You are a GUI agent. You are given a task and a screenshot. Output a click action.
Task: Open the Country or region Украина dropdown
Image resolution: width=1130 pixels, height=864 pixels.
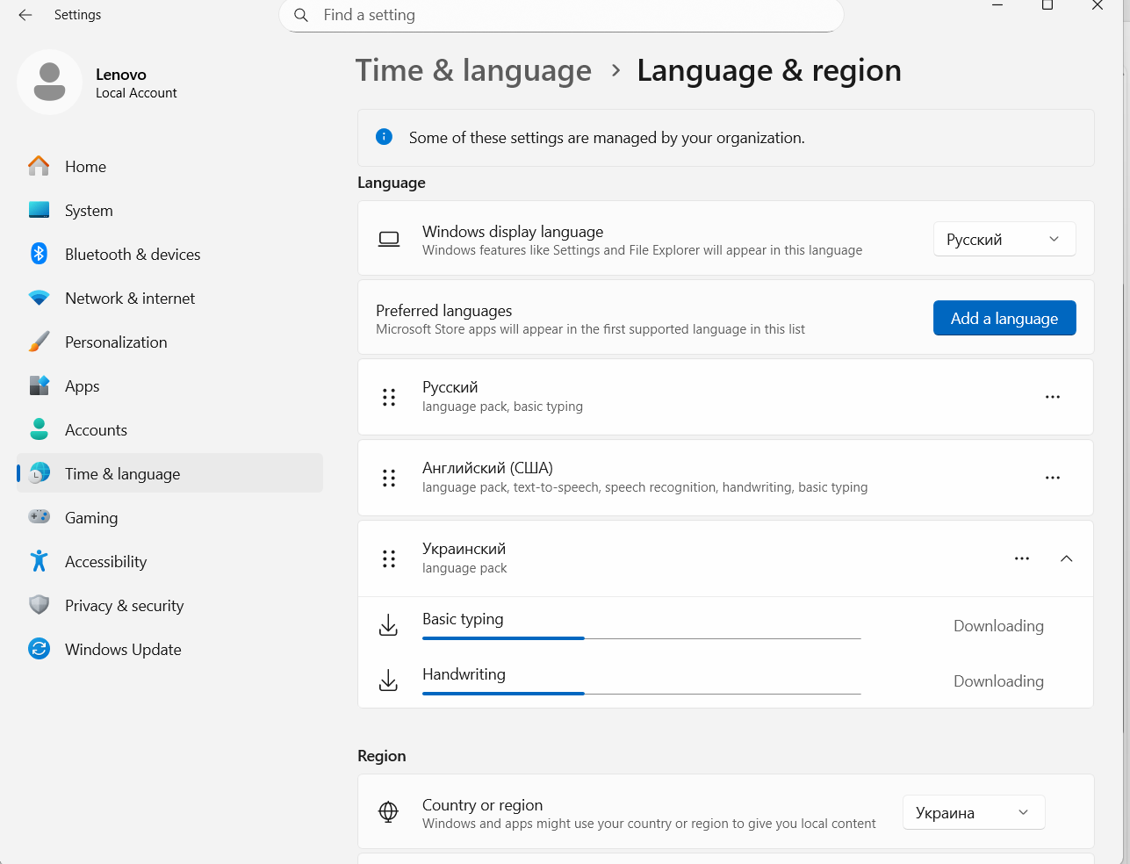point(974,812)
